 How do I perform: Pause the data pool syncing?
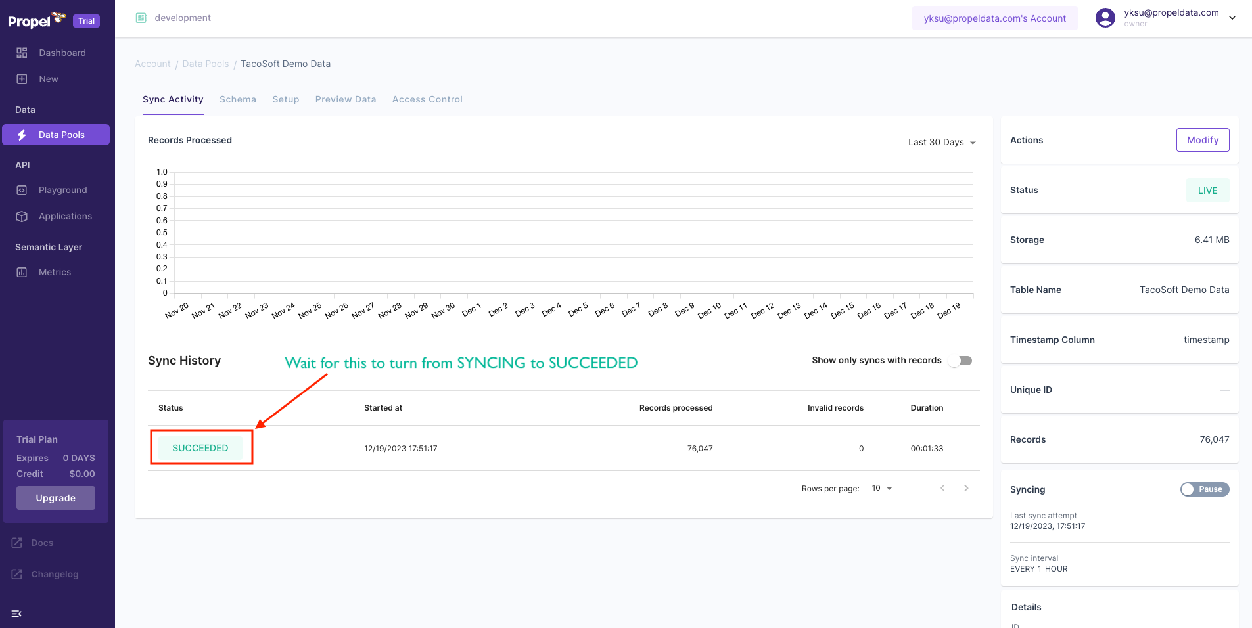pos(1204,489)
